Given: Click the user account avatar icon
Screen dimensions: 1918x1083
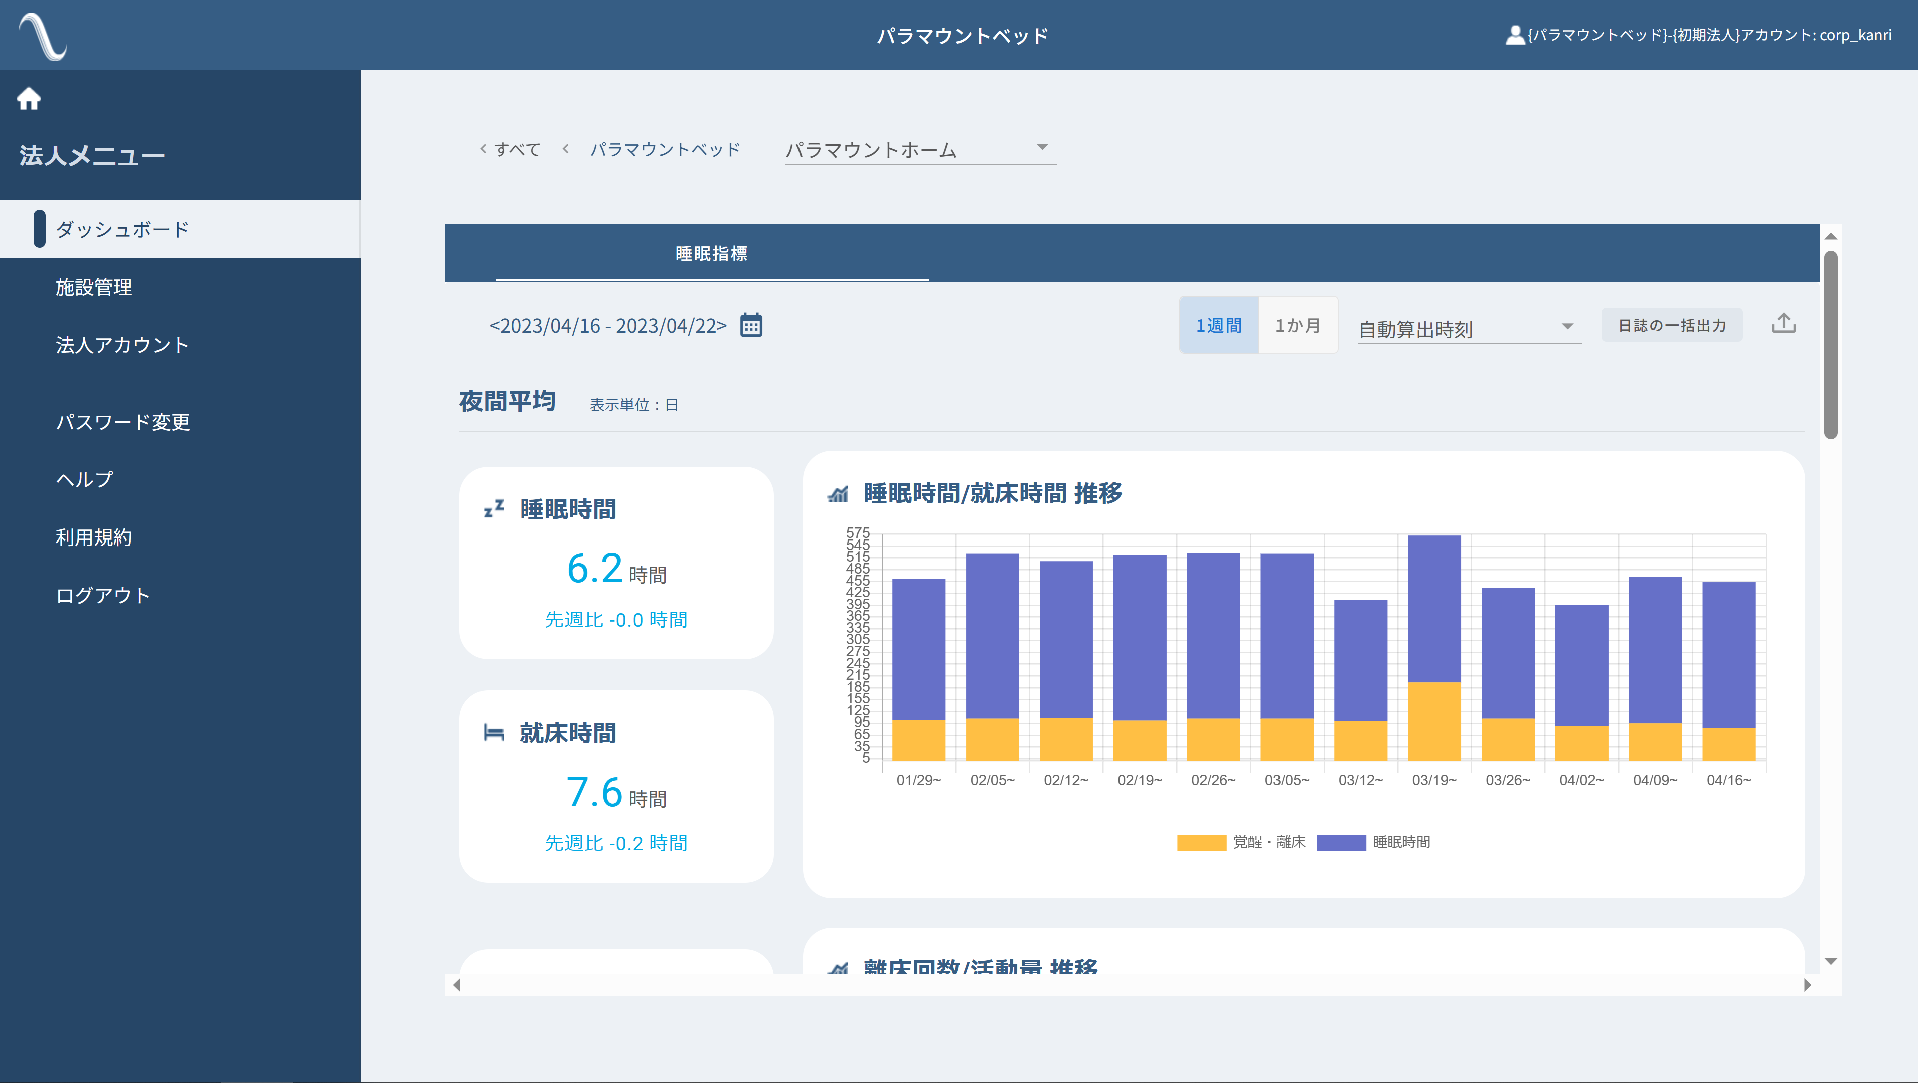Looking at the screenshot, I should [x=1514, y=35].
